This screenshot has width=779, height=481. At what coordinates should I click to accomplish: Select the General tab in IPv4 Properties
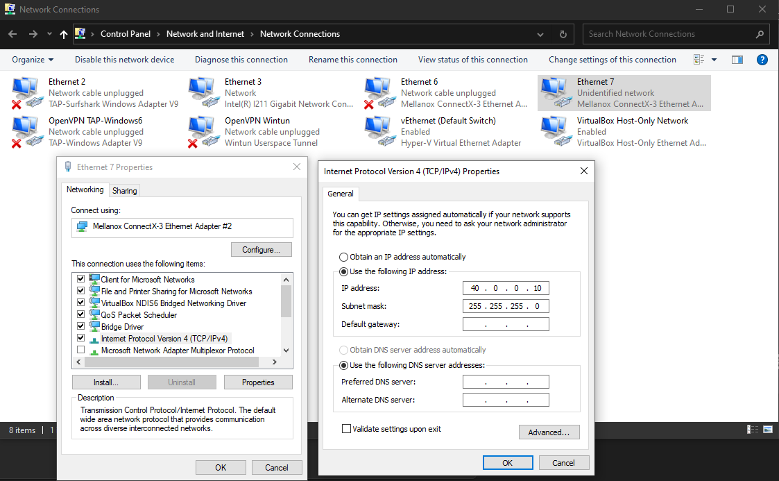(341, 194)
